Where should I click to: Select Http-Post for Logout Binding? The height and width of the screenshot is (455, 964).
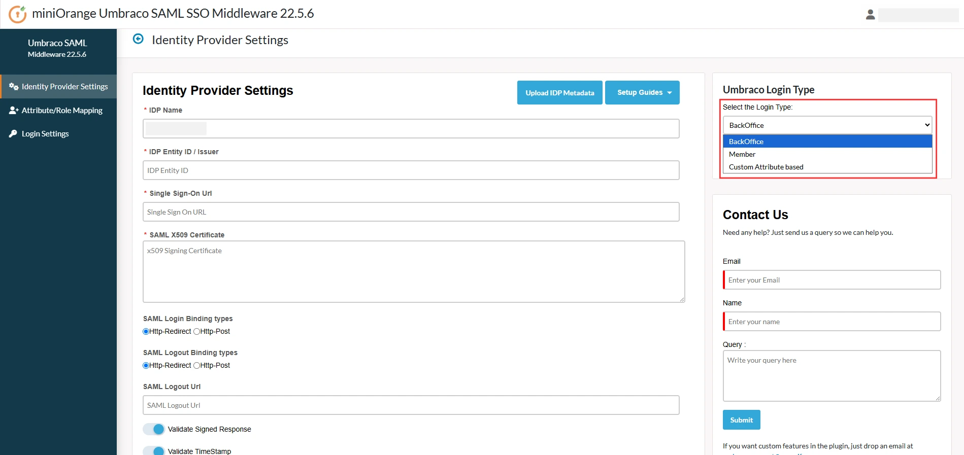[197, 366]
